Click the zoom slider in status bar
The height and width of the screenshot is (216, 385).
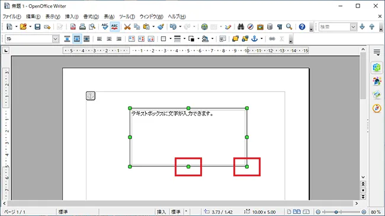click(x=341, y=212)
